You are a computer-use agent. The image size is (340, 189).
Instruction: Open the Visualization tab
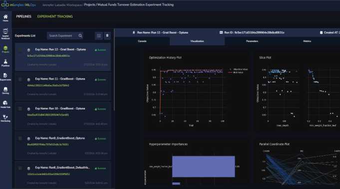(x=197, y=41)
